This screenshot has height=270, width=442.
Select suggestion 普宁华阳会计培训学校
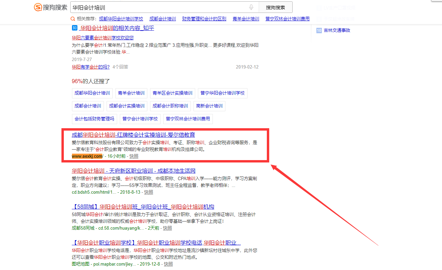point(223,93)
